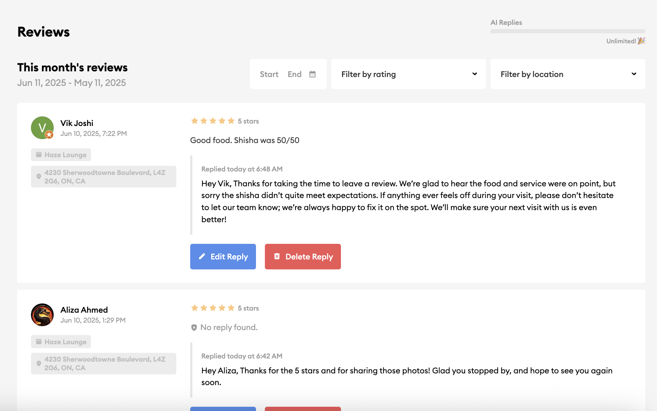Screen dimensions: 657x411
Task: Click the pencil icon on Edit Reply
Action: (x=202, y=256)
